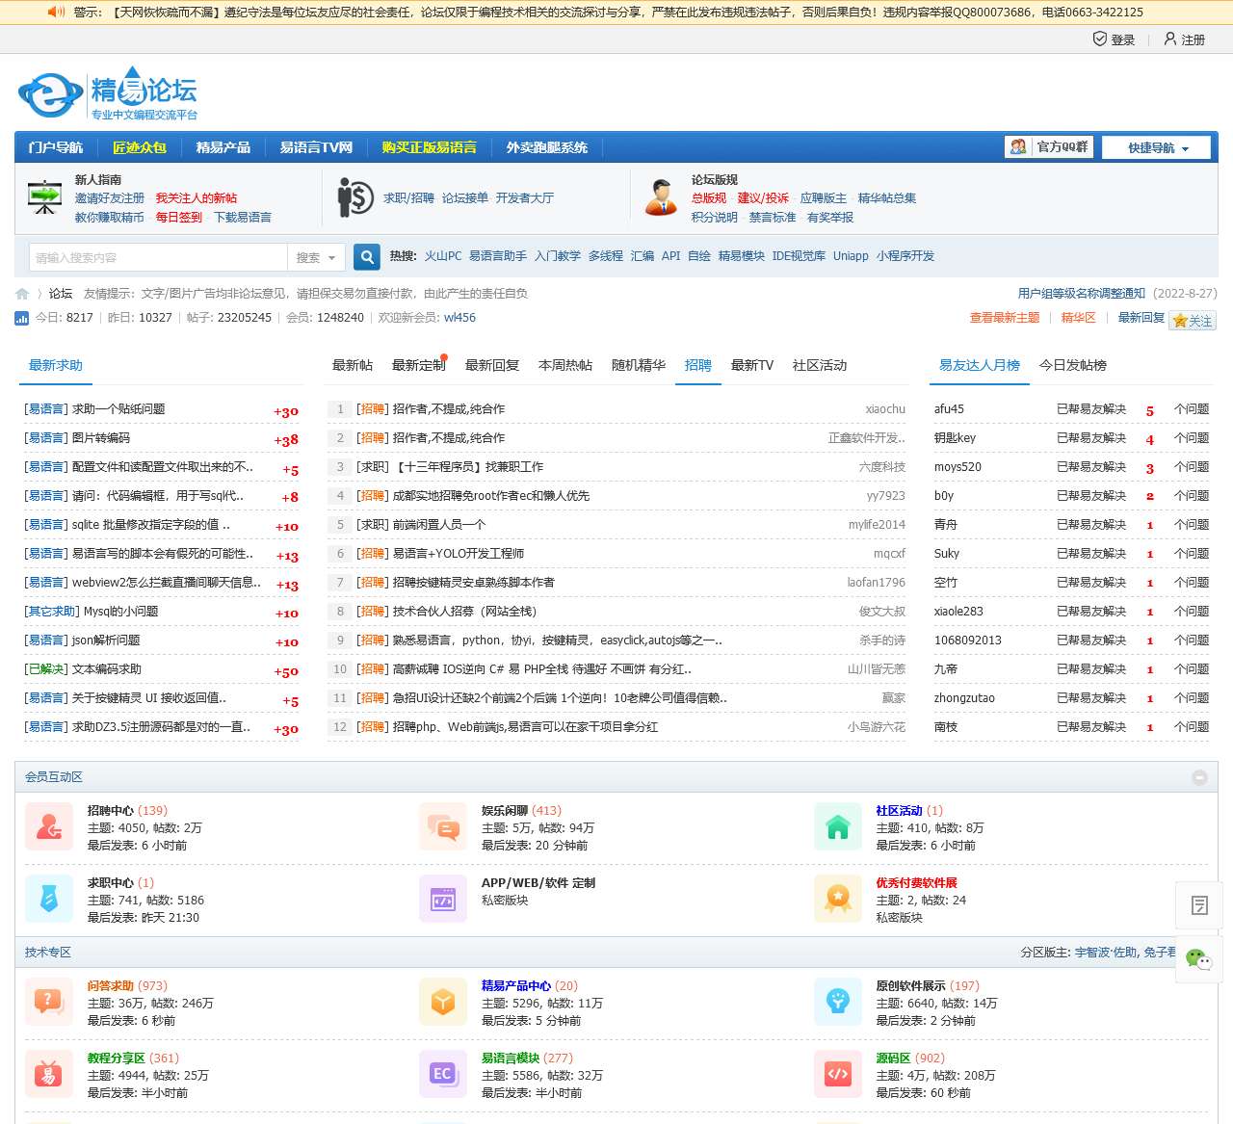Screen dimensions: 1233x1124
Task: Click the 注册 register link
Action: 1185,39
